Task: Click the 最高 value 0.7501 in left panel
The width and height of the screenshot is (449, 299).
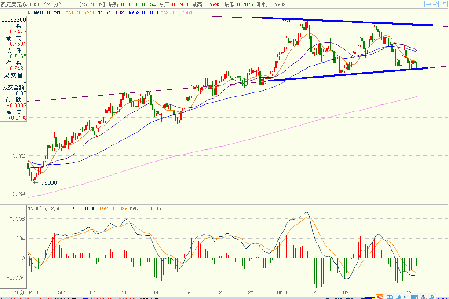Action: 18,44
